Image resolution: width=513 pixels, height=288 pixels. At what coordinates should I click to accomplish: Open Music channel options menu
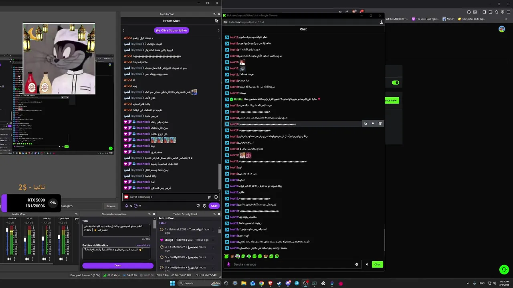click(32, 259)
